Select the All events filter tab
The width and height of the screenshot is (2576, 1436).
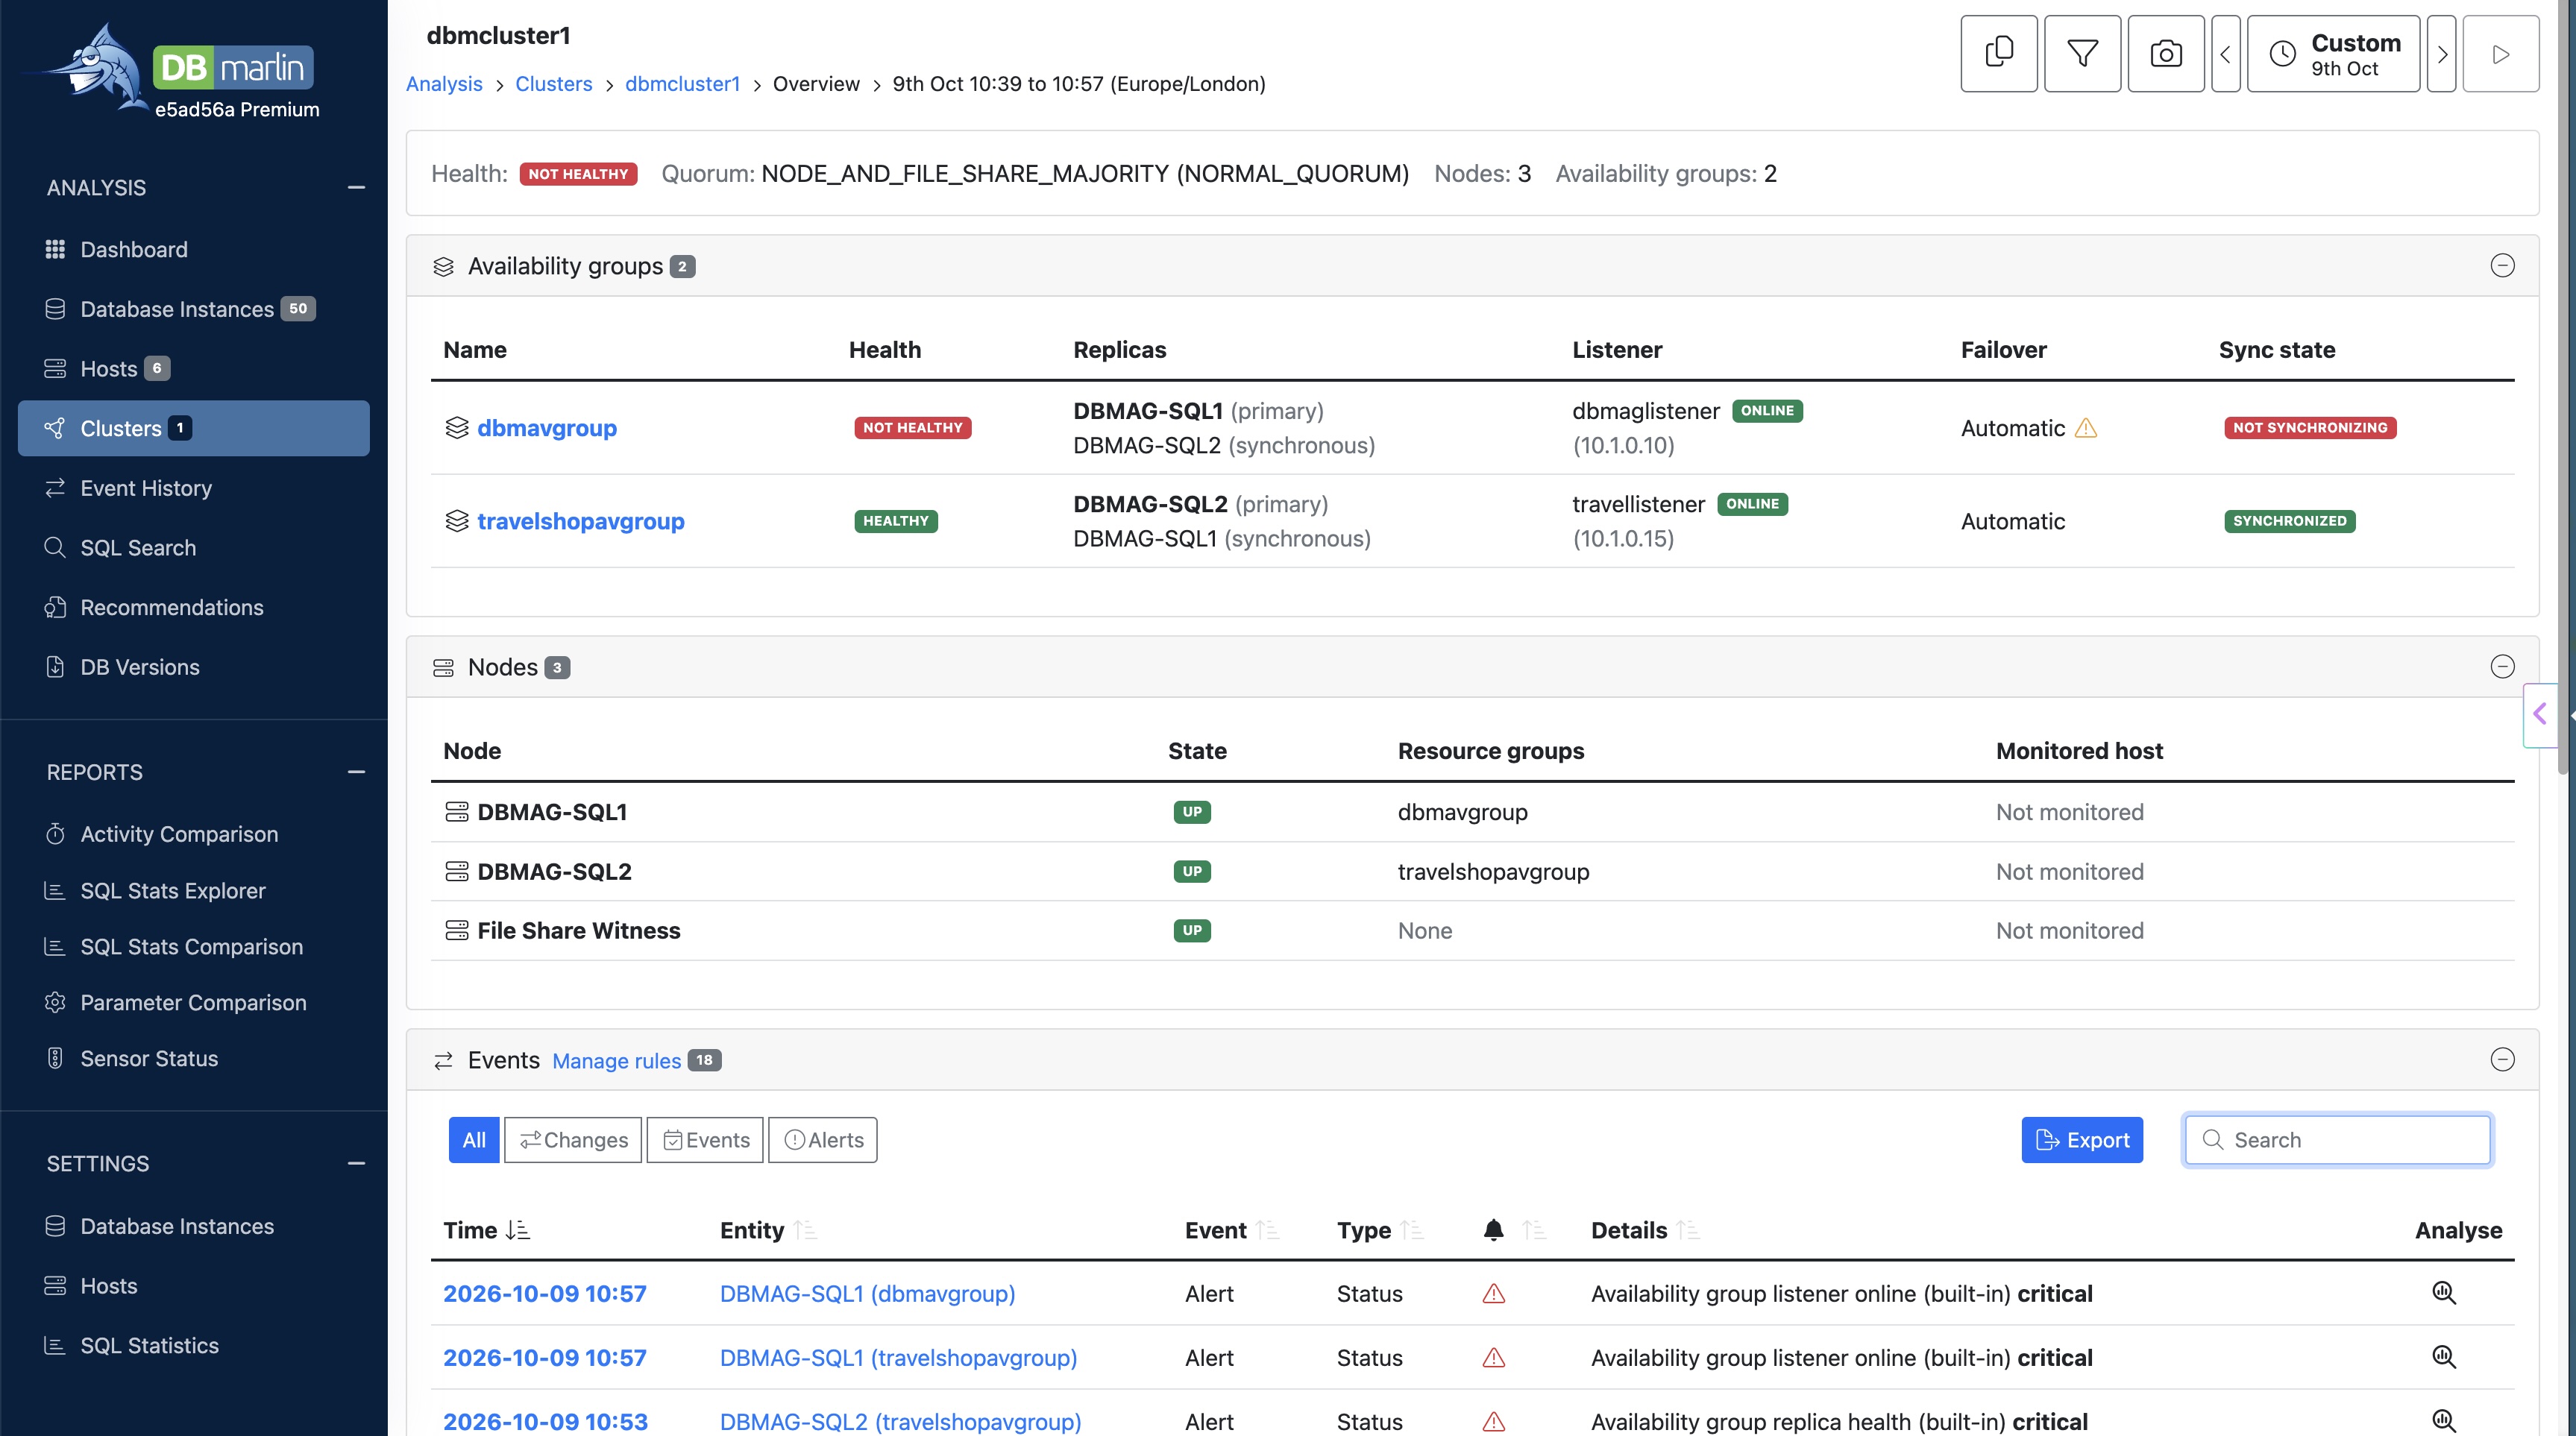(474, 1140)
